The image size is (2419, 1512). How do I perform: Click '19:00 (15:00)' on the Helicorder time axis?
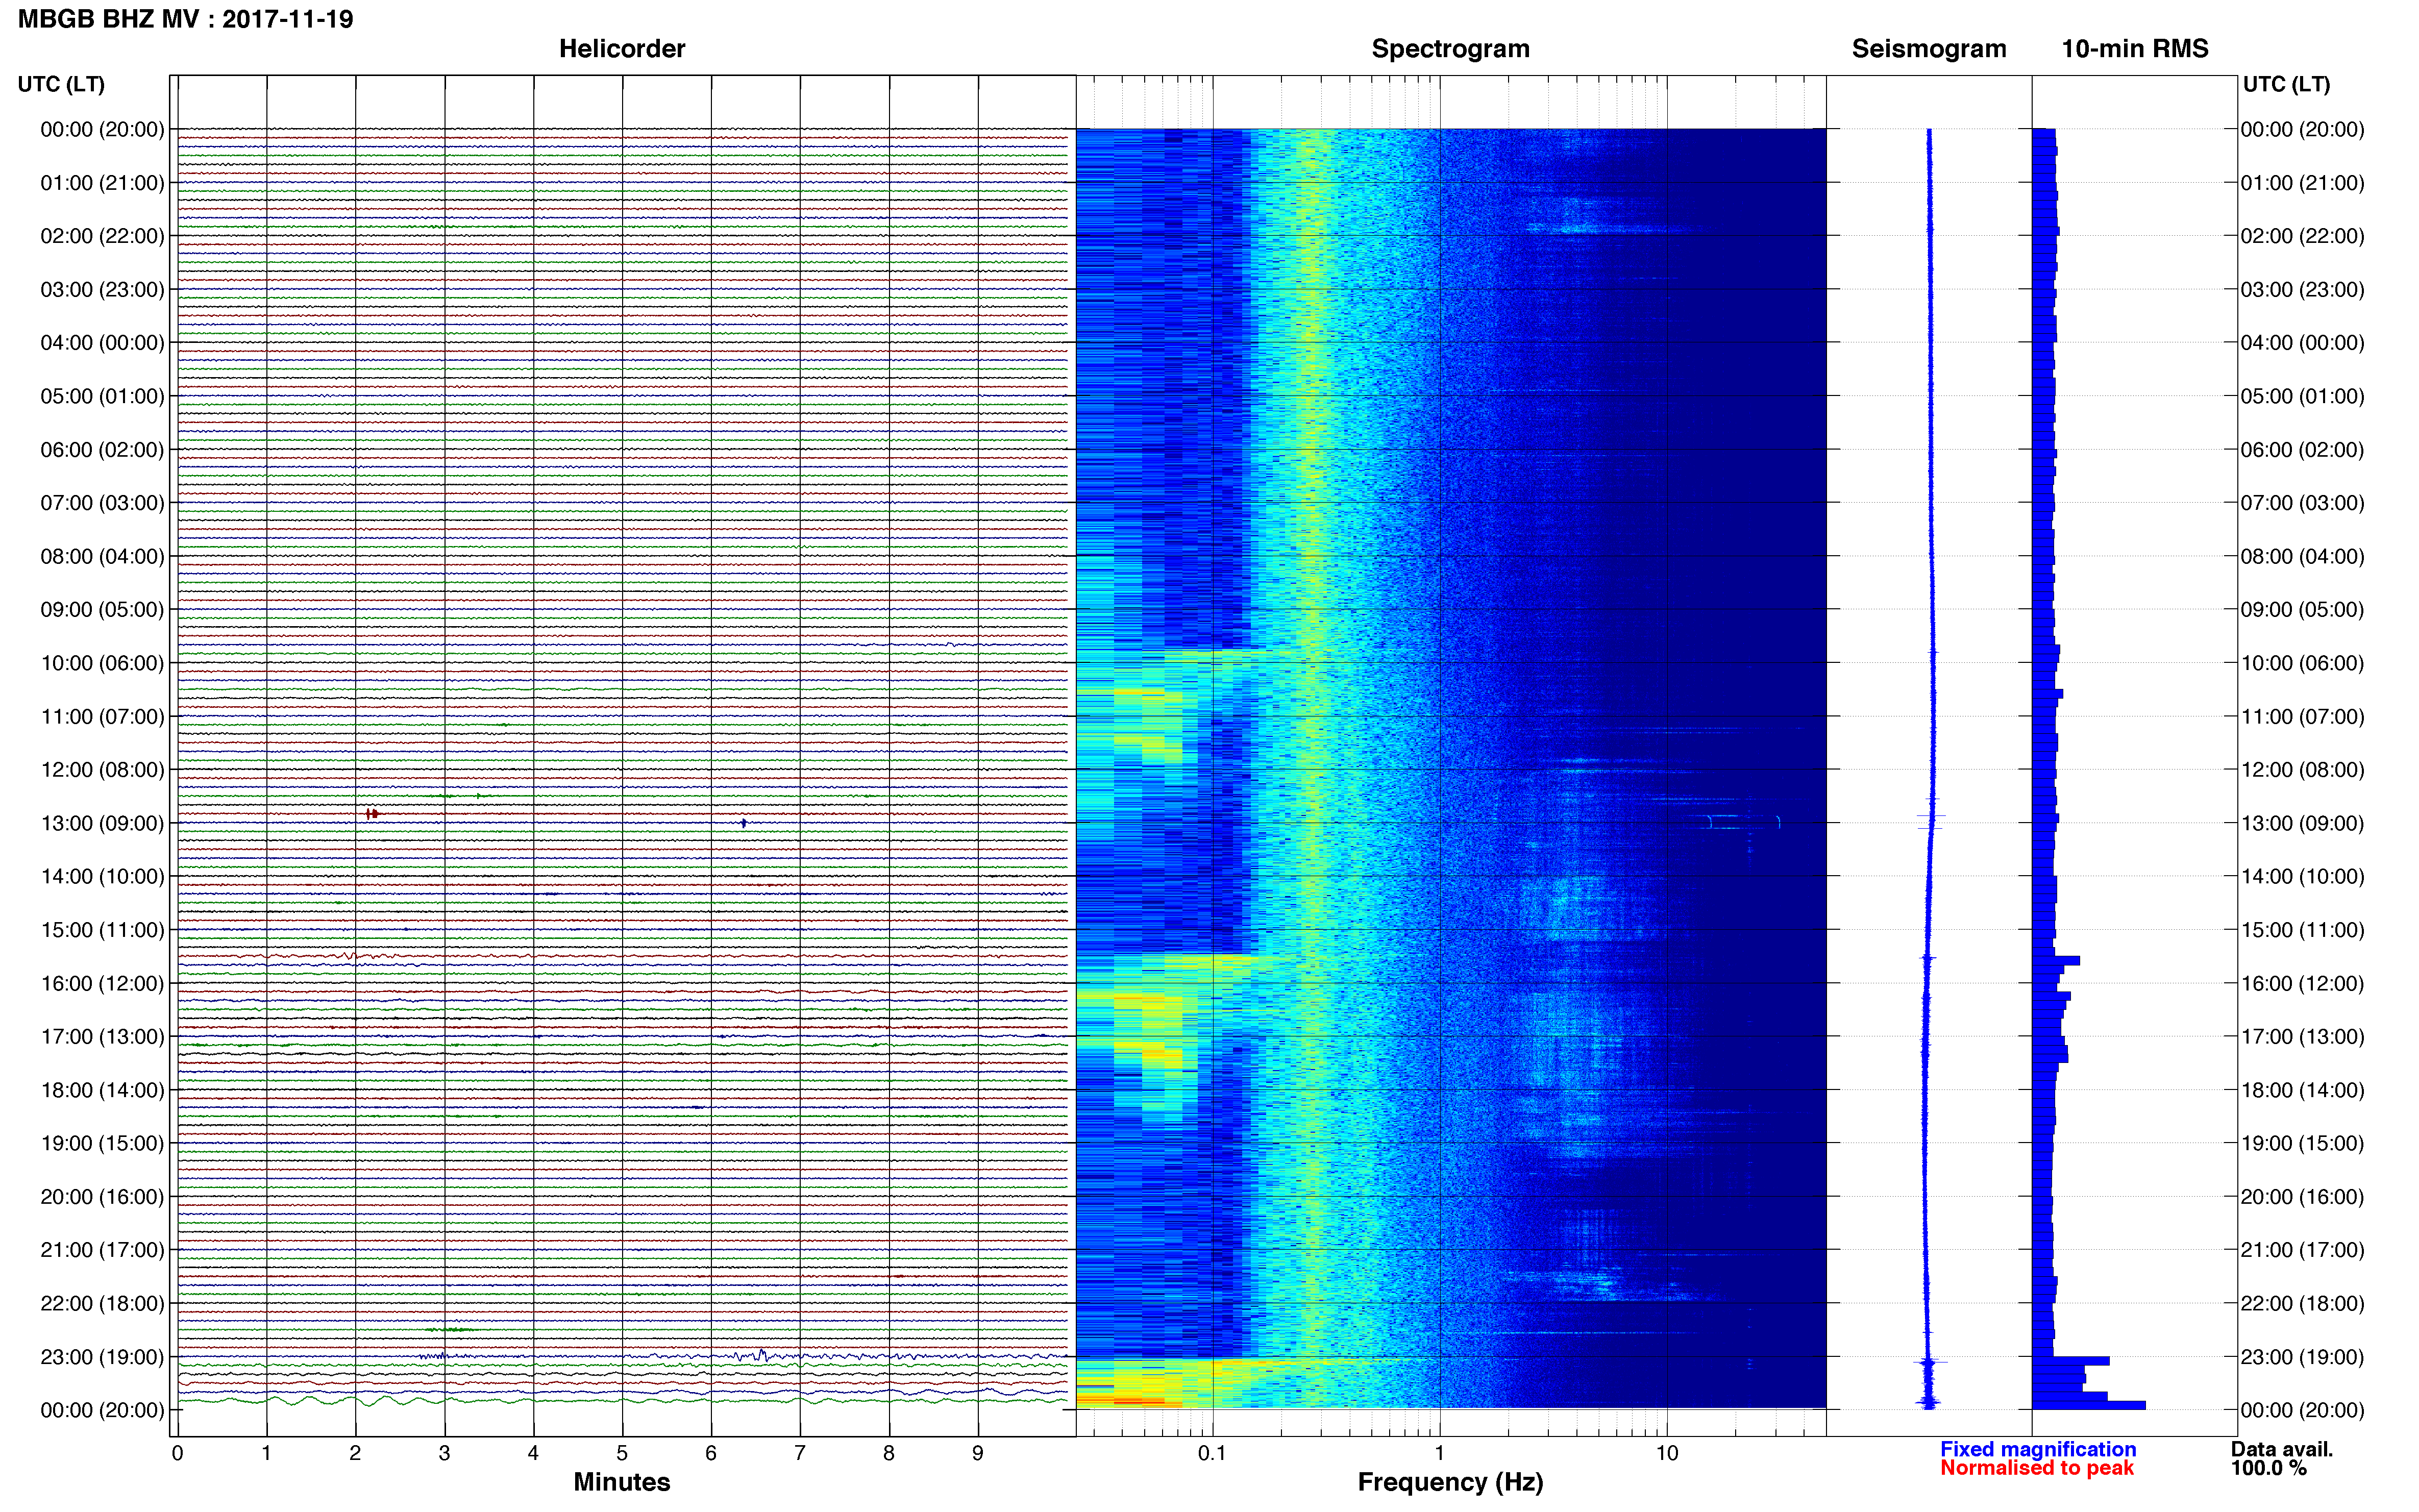coord(102,1143)
